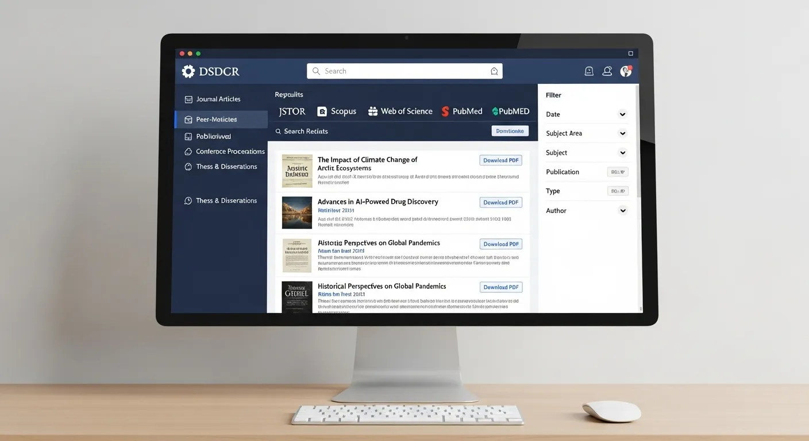Switch to the JSTOR source tab
Image resolution: width=809 pixels, height=441 pixels.
[291, 111]
